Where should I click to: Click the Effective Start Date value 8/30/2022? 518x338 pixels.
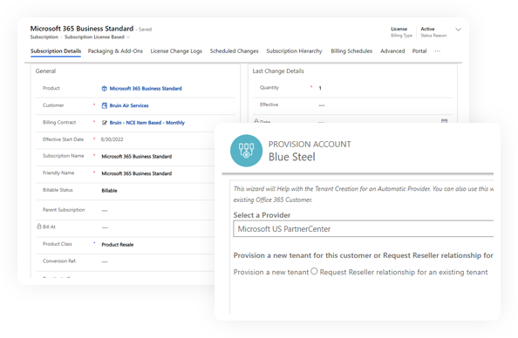112,139
